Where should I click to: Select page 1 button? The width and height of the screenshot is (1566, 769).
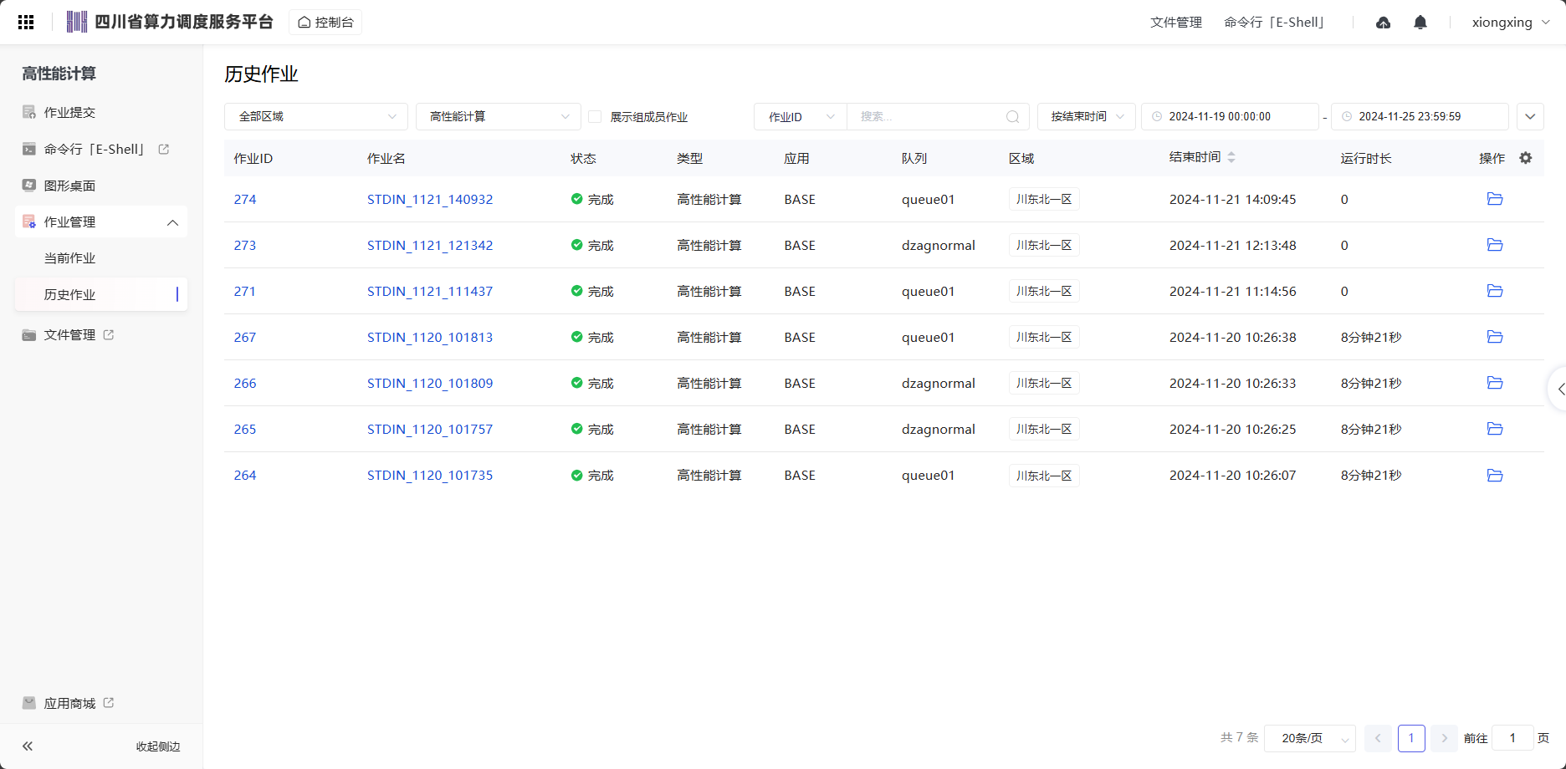[1411, 738]
